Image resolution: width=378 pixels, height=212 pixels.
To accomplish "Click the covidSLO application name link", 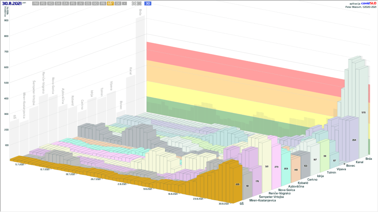I will pyautogui.click(x=368, y=3).
